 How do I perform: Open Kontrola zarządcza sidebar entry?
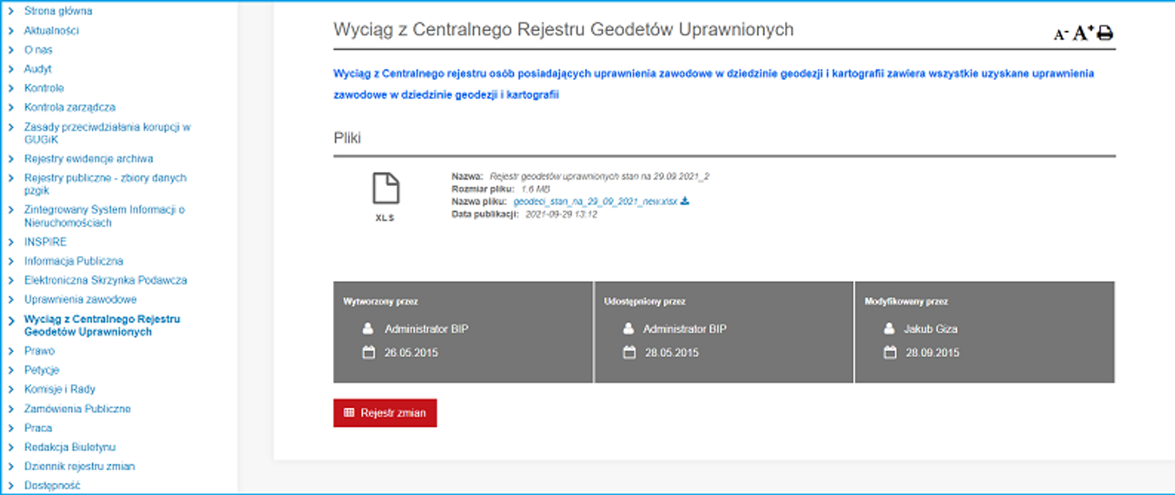[70, 108]
